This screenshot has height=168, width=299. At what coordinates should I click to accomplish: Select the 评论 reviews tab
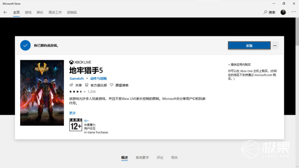click(x=160, y=158)
